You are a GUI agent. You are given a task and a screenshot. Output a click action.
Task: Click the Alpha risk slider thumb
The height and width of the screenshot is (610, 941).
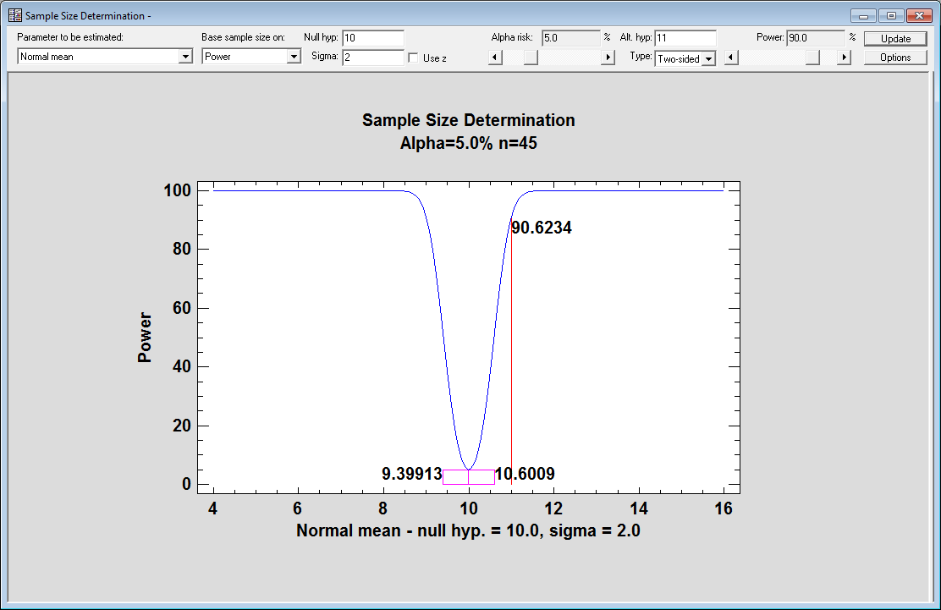pos(530,58)
